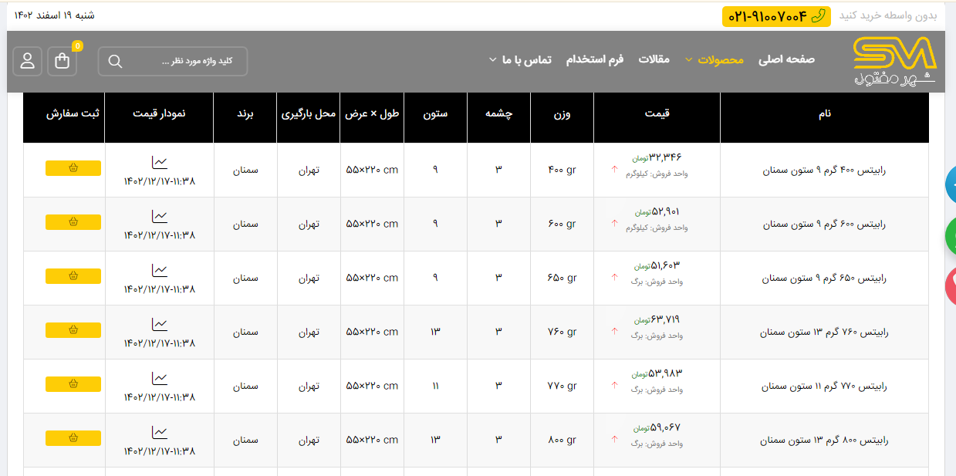Click the search magnifier icon
The height and width of the screenshot is (476, 956).
[116, 62]
